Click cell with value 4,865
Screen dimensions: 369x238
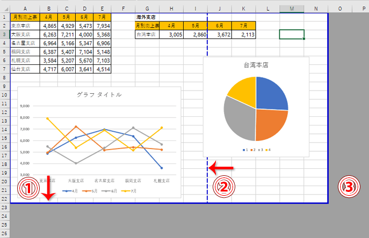[49, 26]
